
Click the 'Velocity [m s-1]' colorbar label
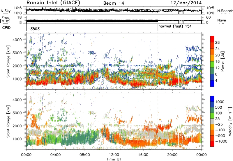point(230,121)
